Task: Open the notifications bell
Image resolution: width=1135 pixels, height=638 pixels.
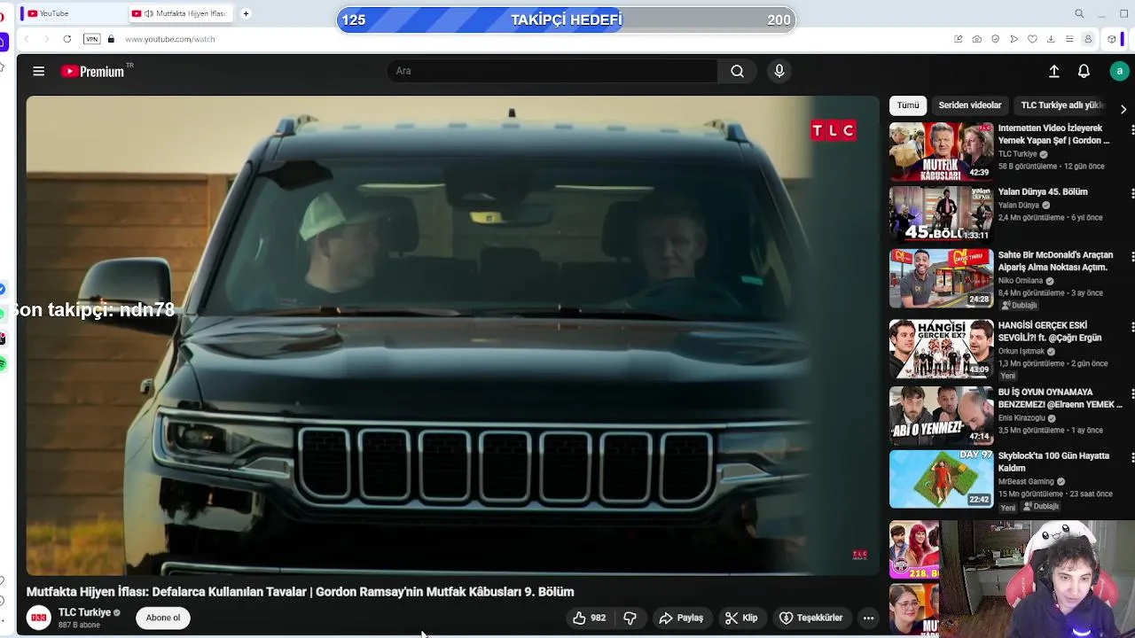Action: [1084, 72]
